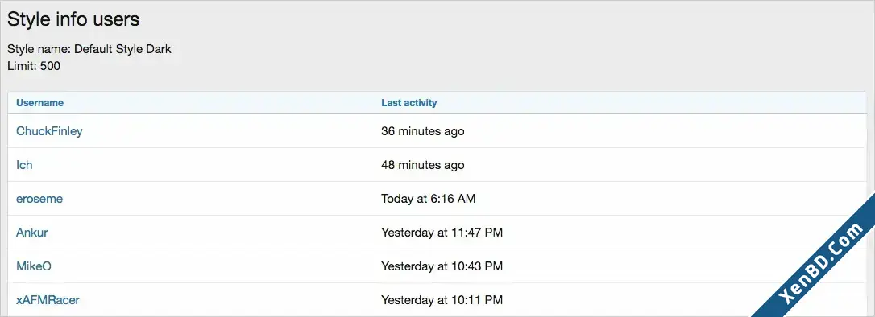The width and height of the screenshot is (875, 317).
Task: Click the Last activity column header
Action: pyautogui.click(x=409, y=103)
